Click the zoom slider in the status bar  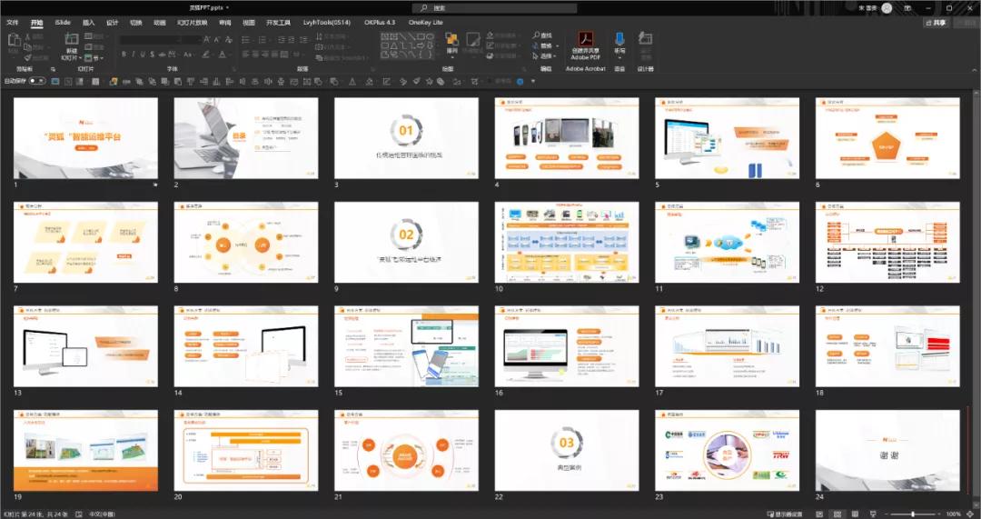coord(912,514)
